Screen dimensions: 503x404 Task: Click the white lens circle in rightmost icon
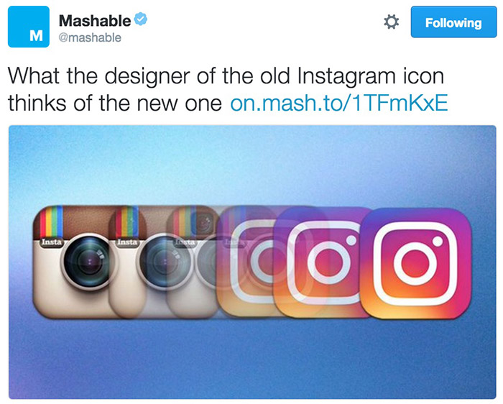pyautogui.click(x=415, y=263)
